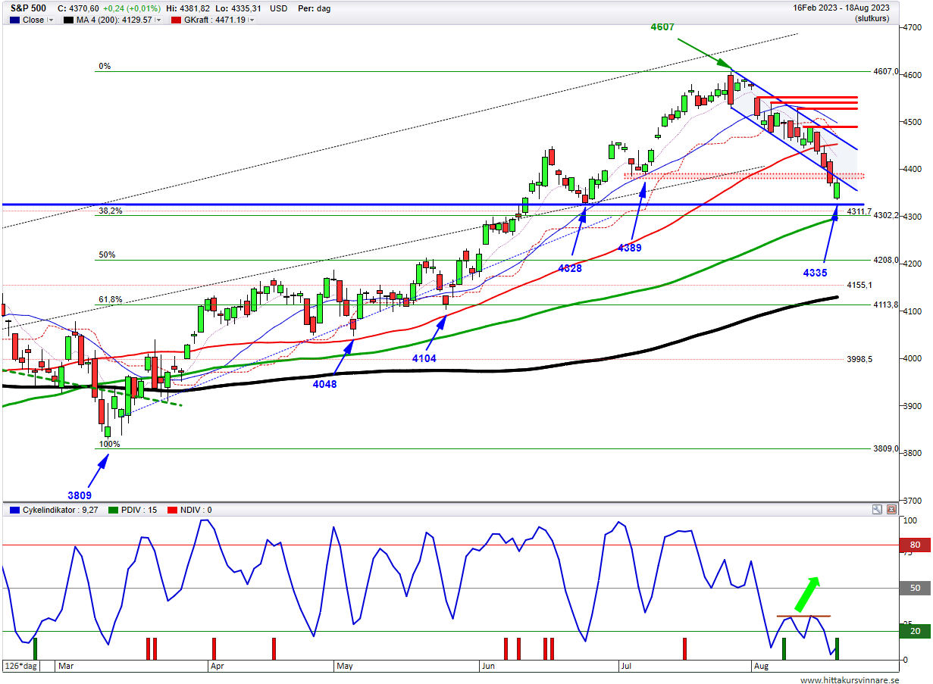Click the red 80 level badge
Image resolution: width=933 pixels, height=684 pixels.
coord(916,545)
